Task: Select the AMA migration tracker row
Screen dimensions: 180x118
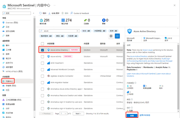Action: point(81,82)
